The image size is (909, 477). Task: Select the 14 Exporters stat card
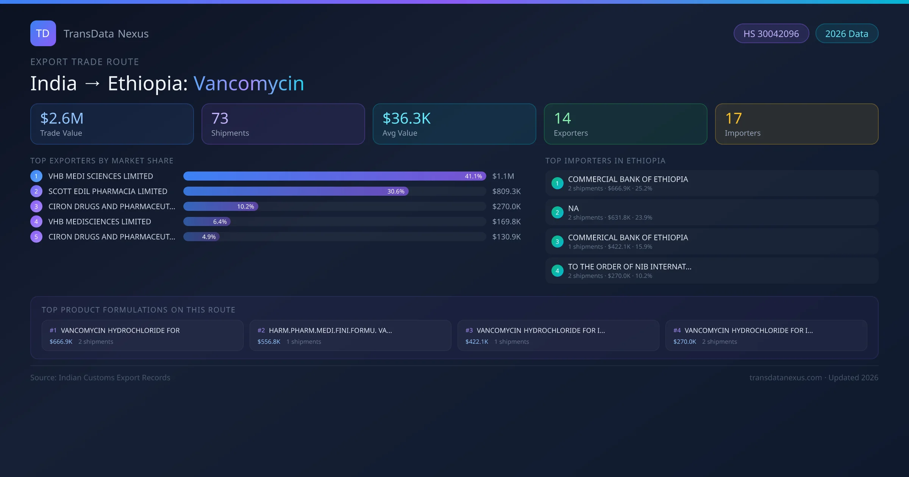click(625, 124)
